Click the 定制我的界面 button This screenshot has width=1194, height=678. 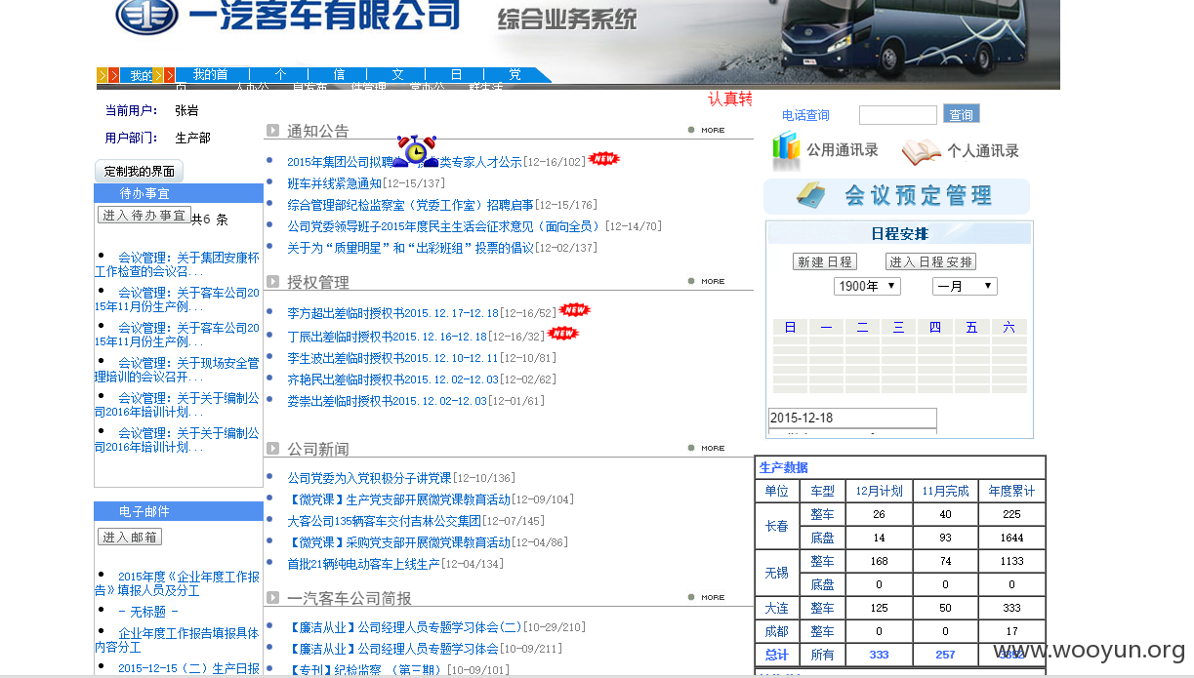[x=139, y=171]
